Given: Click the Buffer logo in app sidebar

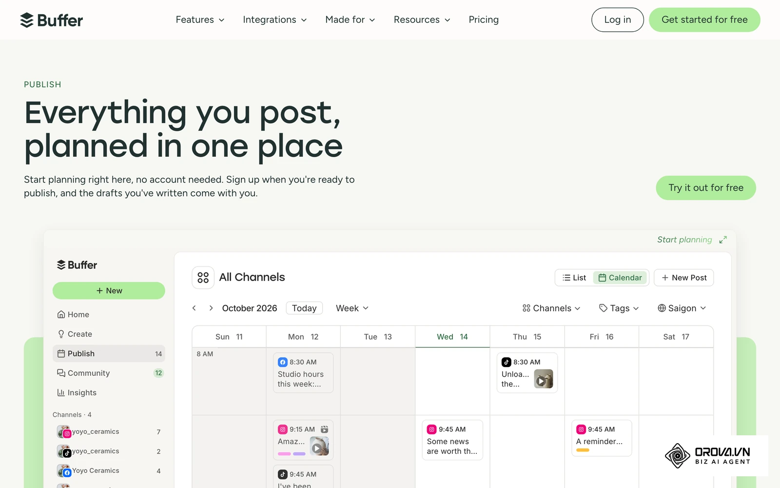Looking at the screenshot, I should [77, 265].
